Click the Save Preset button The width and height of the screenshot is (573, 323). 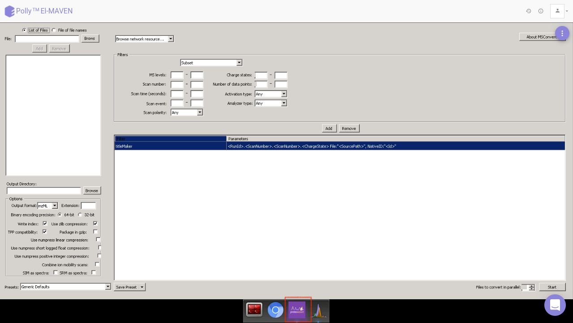[126, 287]
